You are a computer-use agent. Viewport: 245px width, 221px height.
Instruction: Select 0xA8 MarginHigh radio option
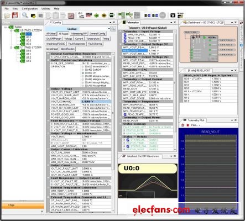(83, 86)
